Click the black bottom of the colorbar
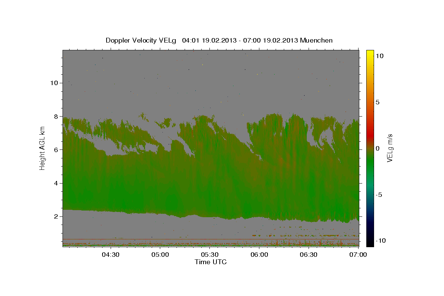This screenshot has width=444, height=296. tap(370, 242)
